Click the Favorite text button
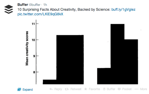The height and width of the screenshot is (94, 149). 94,89
